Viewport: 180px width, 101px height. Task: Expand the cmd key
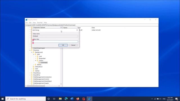point(36,56)
